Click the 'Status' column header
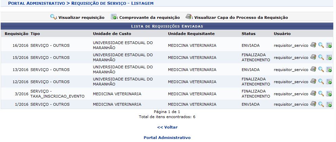This screenshot has height=142, width=336. coord(248,34)
